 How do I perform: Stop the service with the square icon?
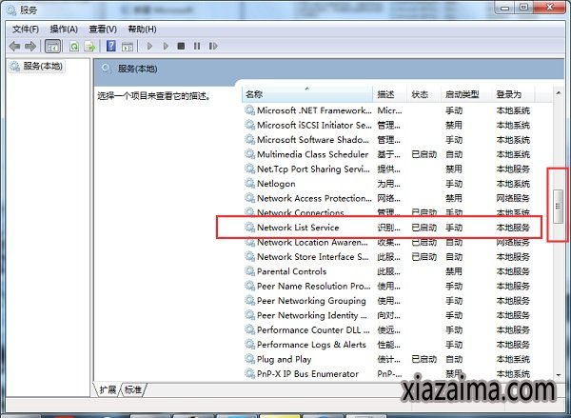pos(181,46)
